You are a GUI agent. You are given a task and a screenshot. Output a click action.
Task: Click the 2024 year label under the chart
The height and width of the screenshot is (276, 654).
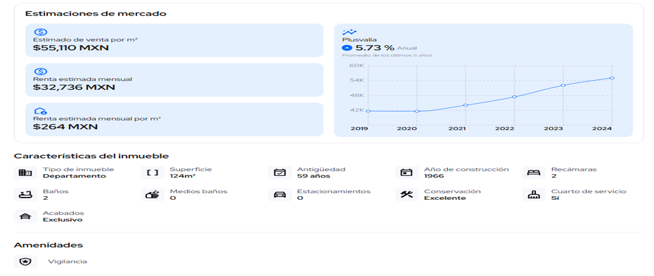pos(602,128)
